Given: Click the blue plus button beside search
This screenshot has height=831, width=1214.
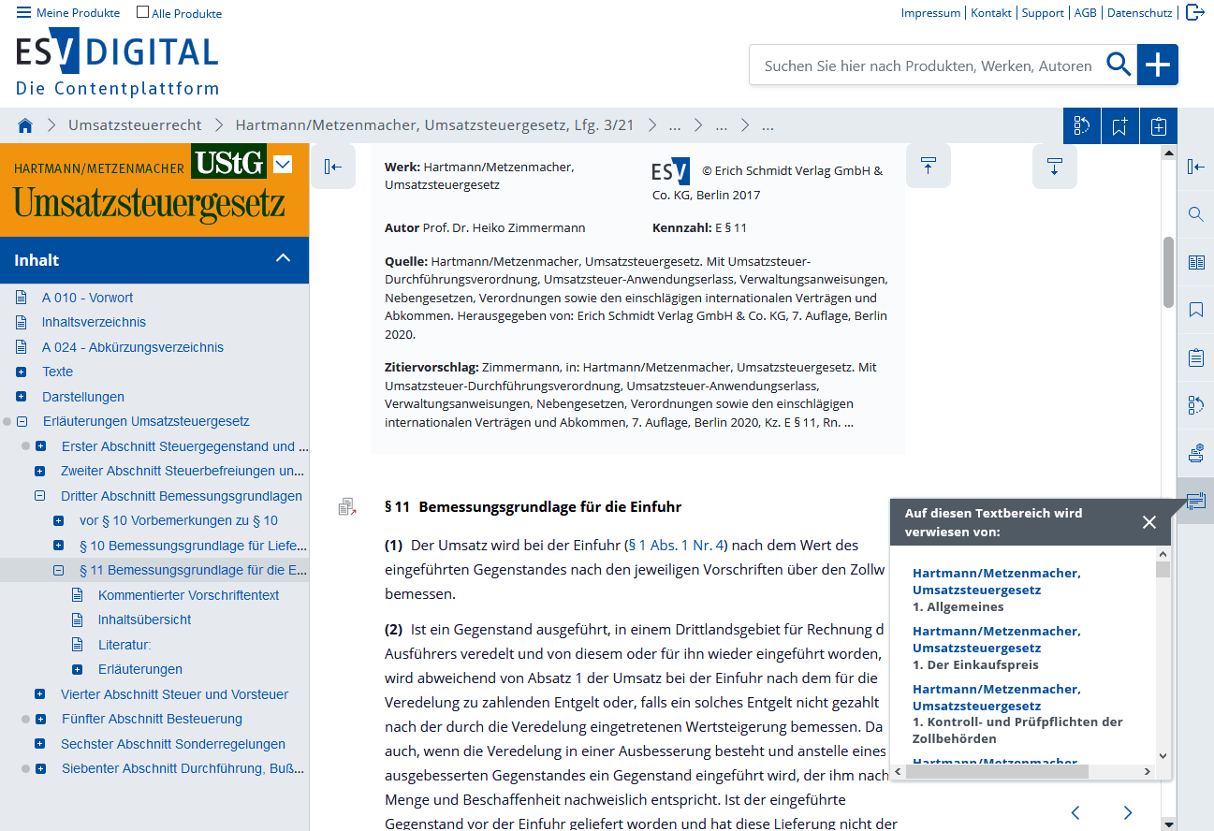Looking at the screenshot, I should (x=1158, y=65).
